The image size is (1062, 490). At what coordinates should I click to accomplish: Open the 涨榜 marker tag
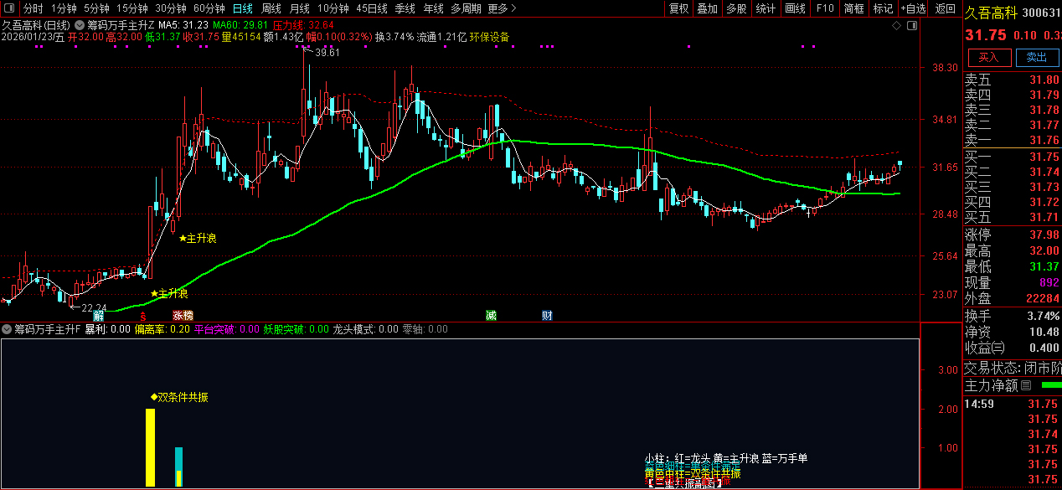(x=183, y=316)
